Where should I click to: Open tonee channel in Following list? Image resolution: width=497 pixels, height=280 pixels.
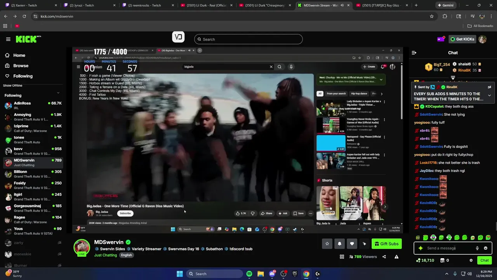point(33,140)
